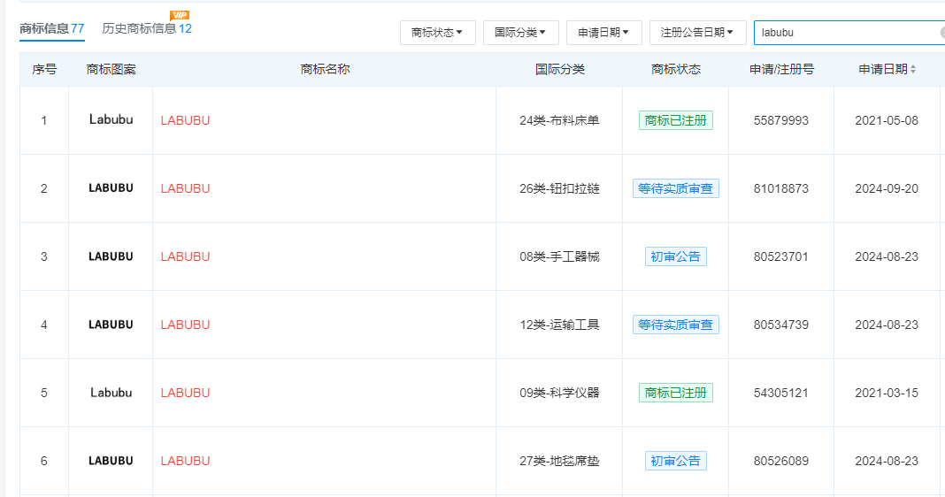Open Labubu trademark image in row 1
This screenshot has height=497, width=945.
(x=111, y=120)
